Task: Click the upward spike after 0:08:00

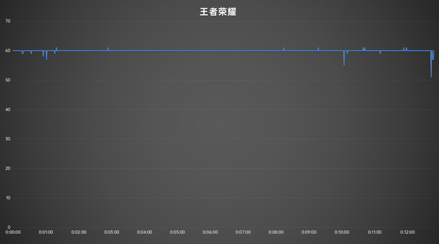Action: (284, 49)
